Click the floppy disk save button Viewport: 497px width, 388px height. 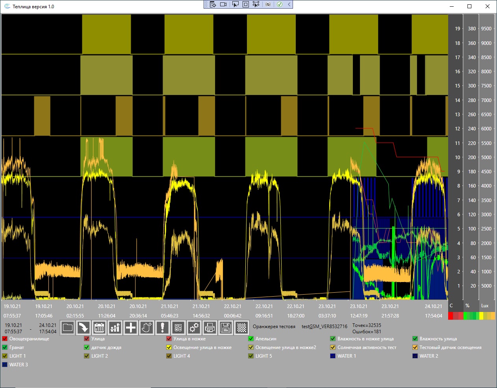tap(226, 327)
